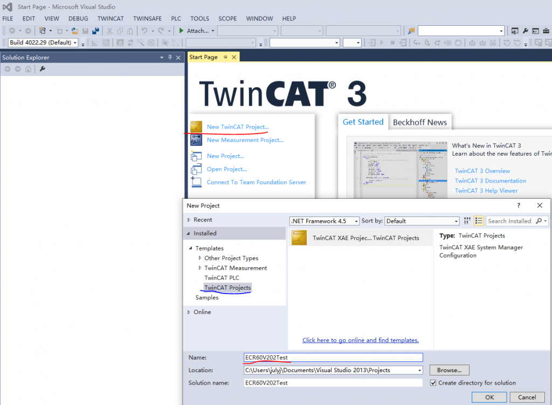Click the Paste toolbar icon
The image size is (552, 405).
[130, 31]
